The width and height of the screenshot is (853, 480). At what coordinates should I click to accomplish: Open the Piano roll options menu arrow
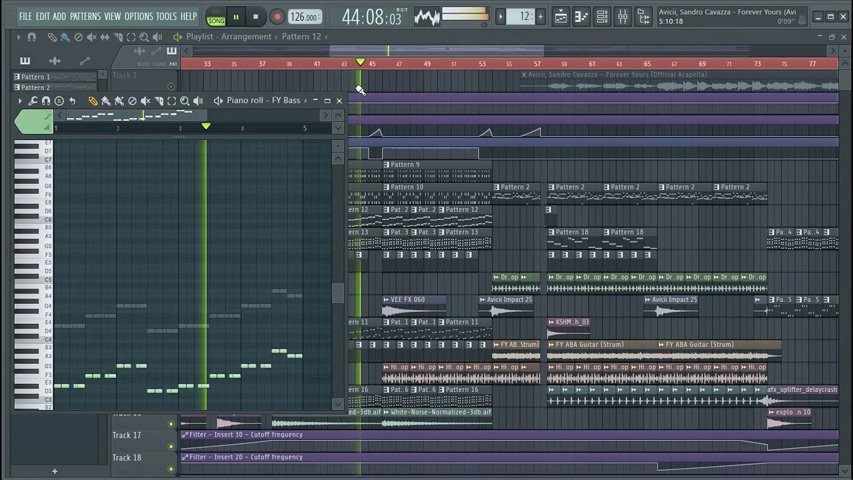(x=19, y=101)
